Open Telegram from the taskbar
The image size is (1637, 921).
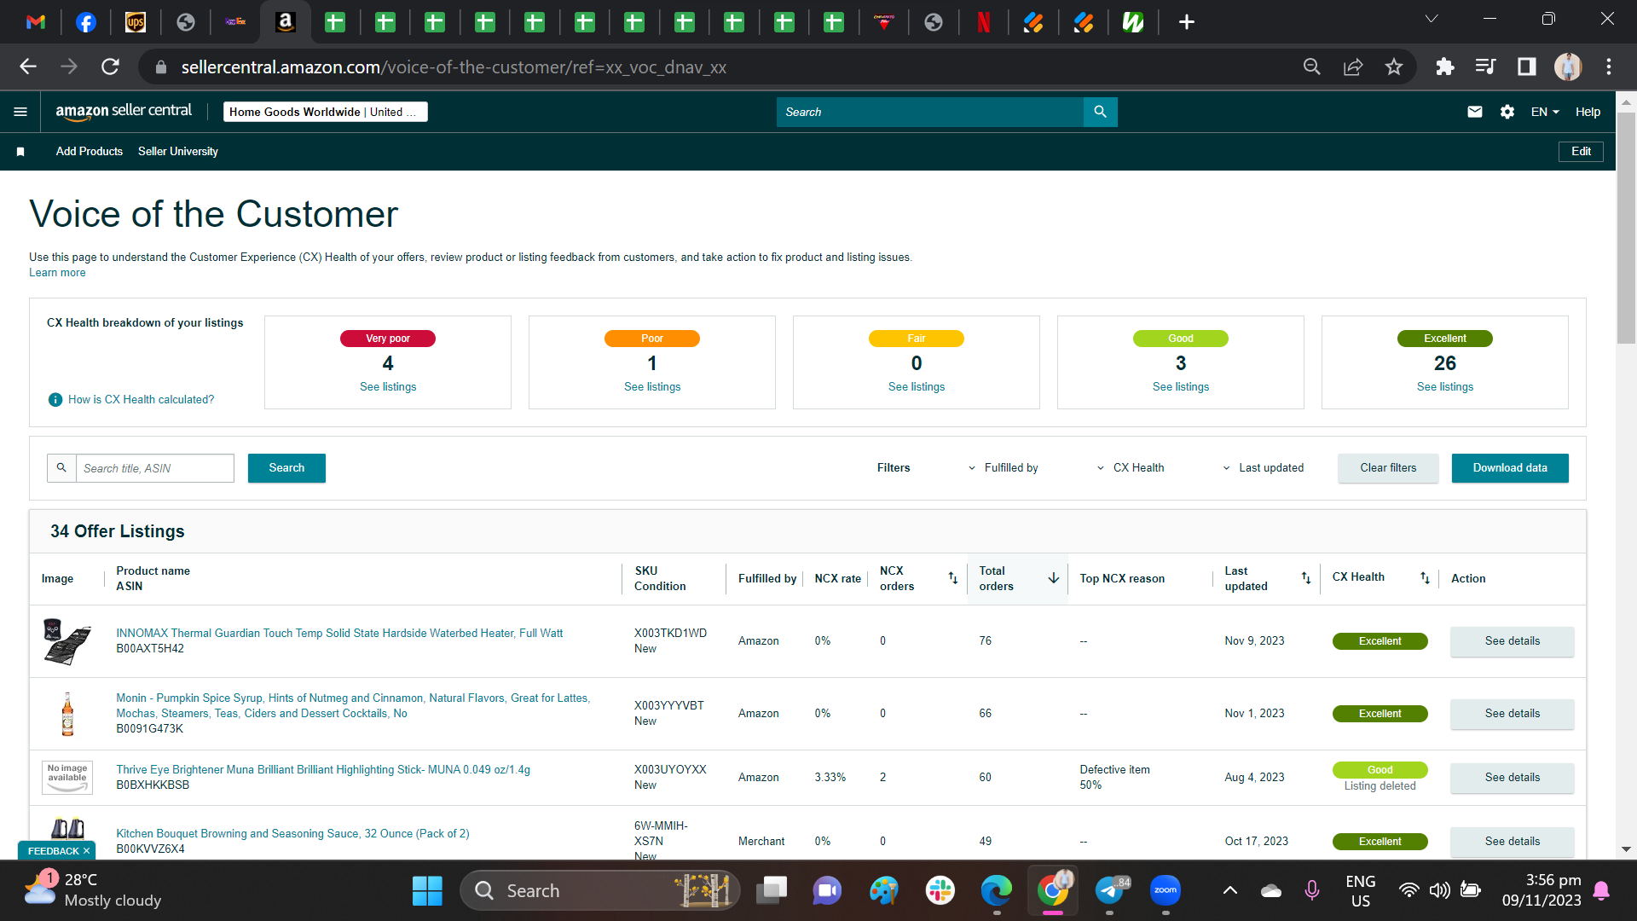coord(1109,891)
